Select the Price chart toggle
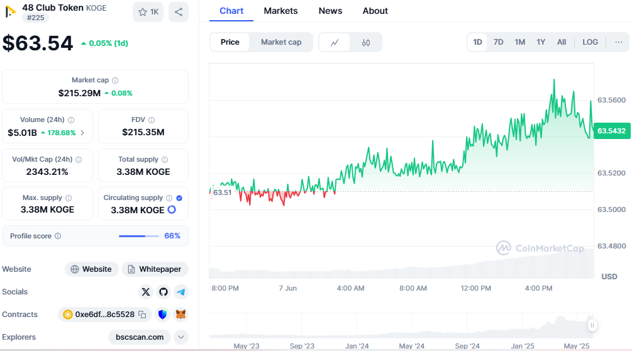 [230, 42]
